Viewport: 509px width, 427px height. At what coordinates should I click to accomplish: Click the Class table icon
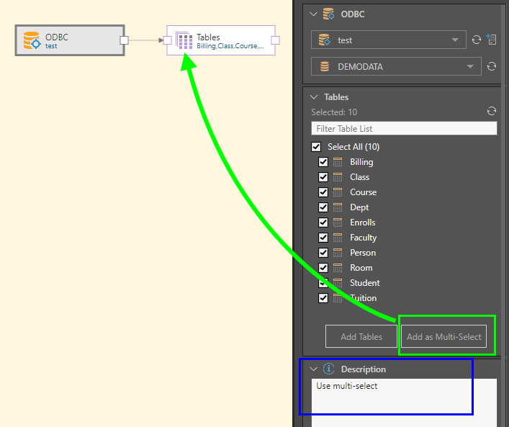point(338,177)
